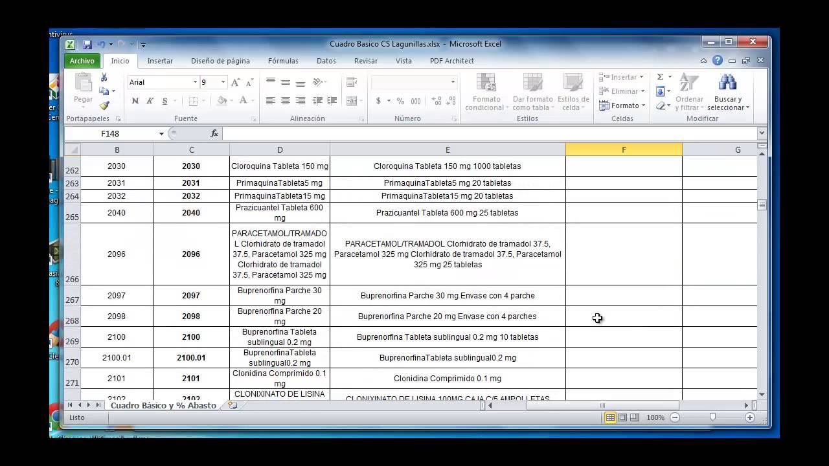Click the Save icon in quick access toolbar

coord(87,45)
